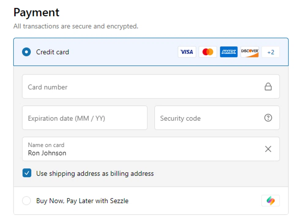
Task: Clear the Name on card field
Action: click(x=268, y=149)
